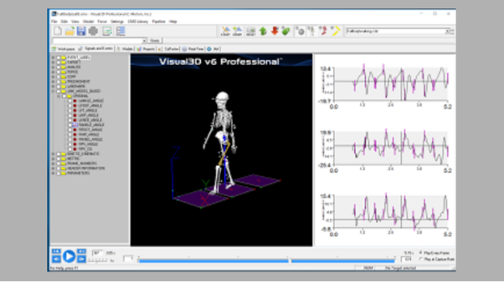Collapse the LINK_MODEL_BASED folder node
Viewport: 504px width, 282px height.
click(53, 91)
